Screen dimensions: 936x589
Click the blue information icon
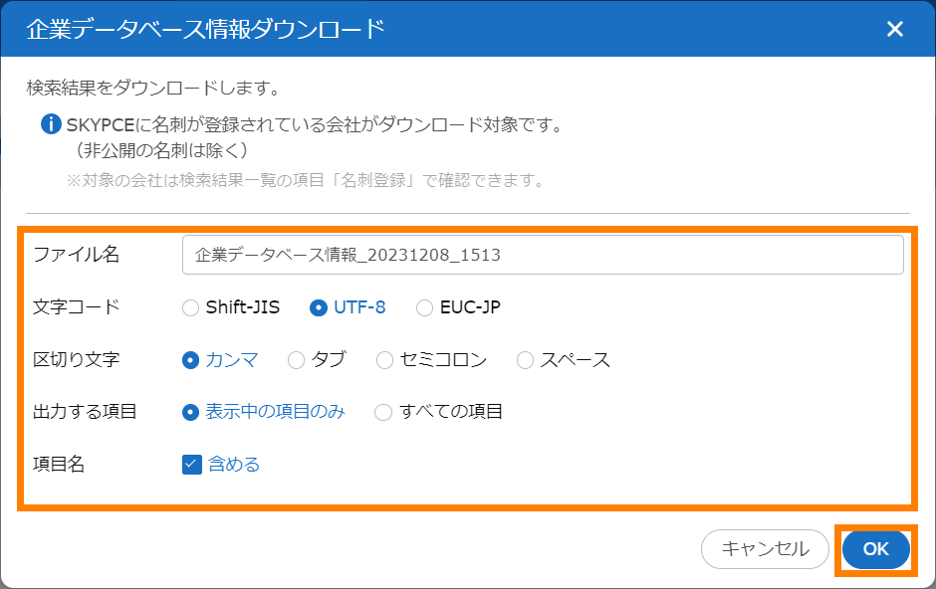click(51, 125)
